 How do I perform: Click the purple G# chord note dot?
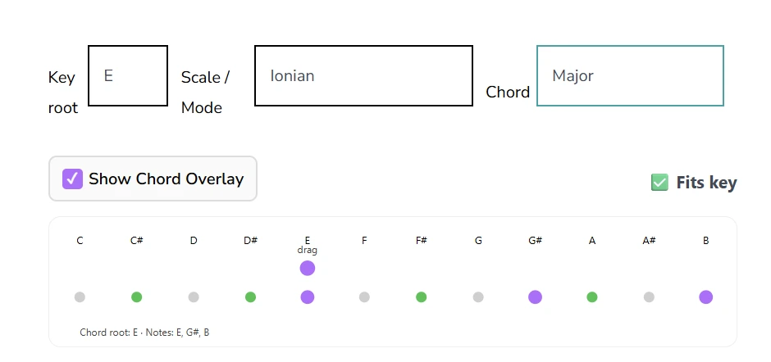[535, 297]
